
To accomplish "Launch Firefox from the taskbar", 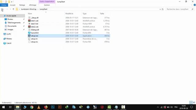I will tap(46, 107).
